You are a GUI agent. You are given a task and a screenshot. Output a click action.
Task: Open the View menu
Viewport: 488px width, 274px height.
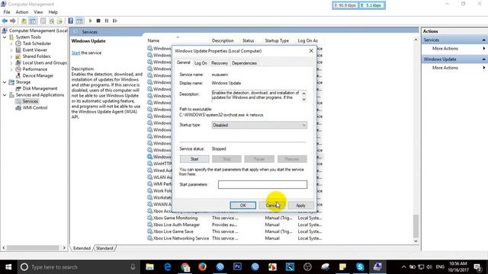click(x=38, y=12)
